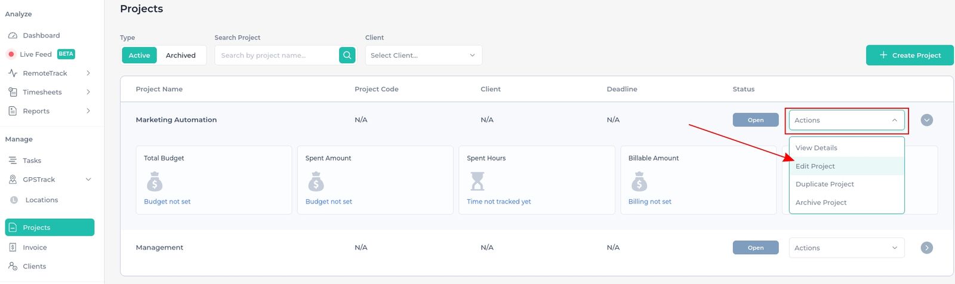Click the Status column header
The width and height of the screenshot is (955, 284).
coord(744,89)
